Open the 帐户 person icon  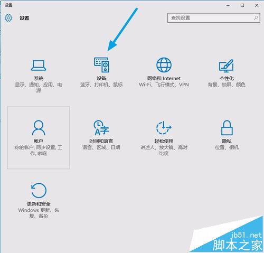pos(39,128)
